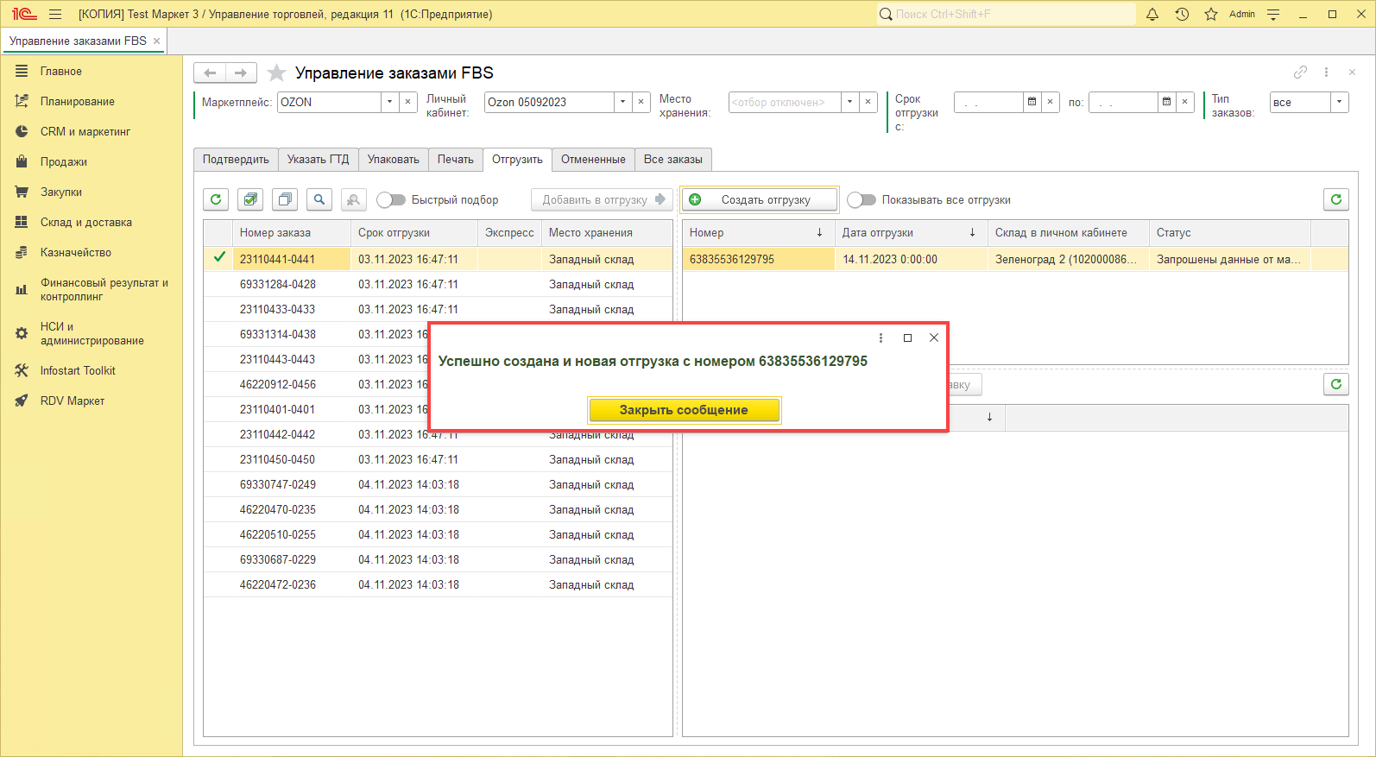This screenshot has width=1376, height=757.
Task: Click the "Создать отгрузку" button
Action: (760, 199)
